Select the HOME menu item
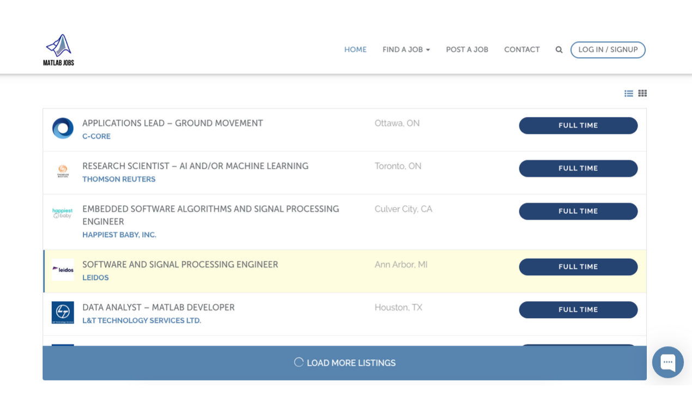The width and height of the screenshot is (692, 414). (355, 50)
